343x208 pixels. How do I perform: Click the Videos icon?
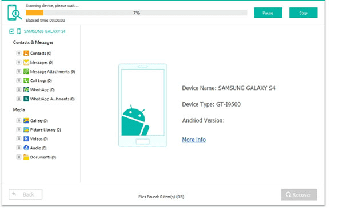[26, 139]
